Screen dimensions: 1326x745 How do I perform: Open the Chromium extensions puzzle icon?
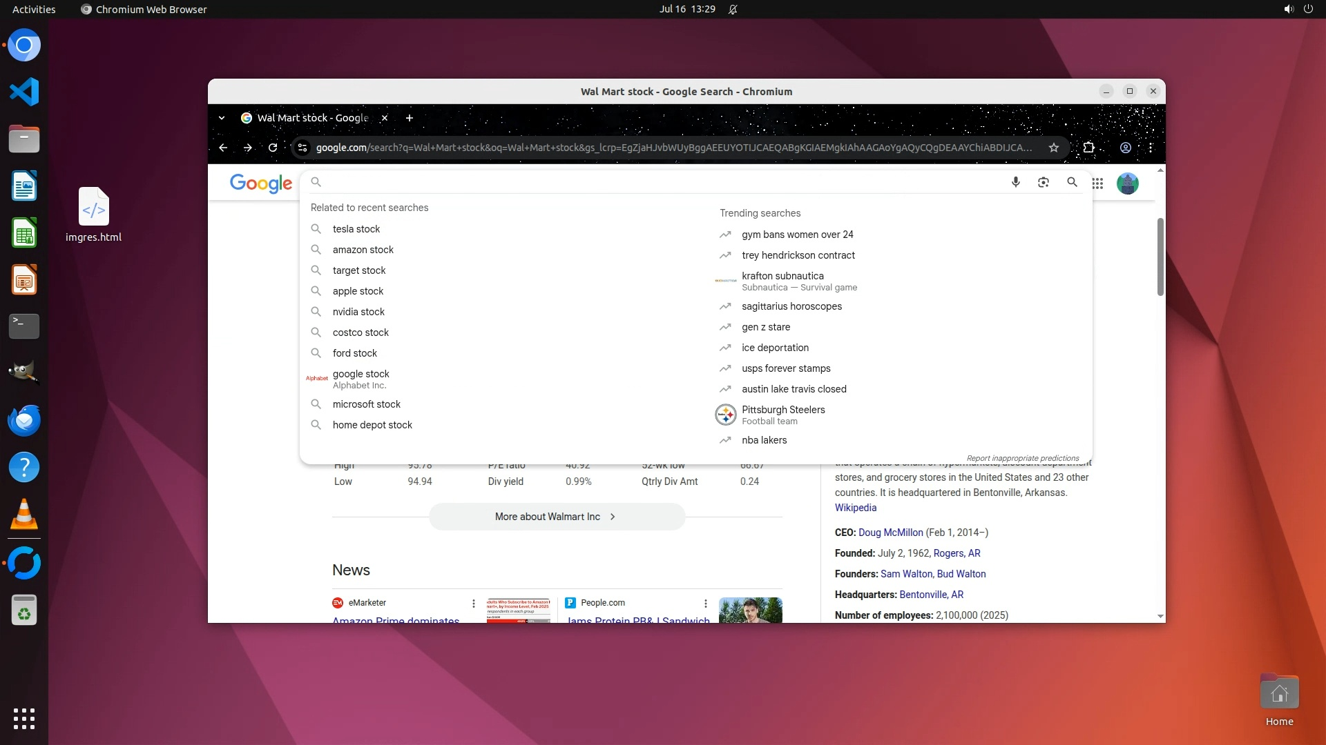[x=1088, y=148]
